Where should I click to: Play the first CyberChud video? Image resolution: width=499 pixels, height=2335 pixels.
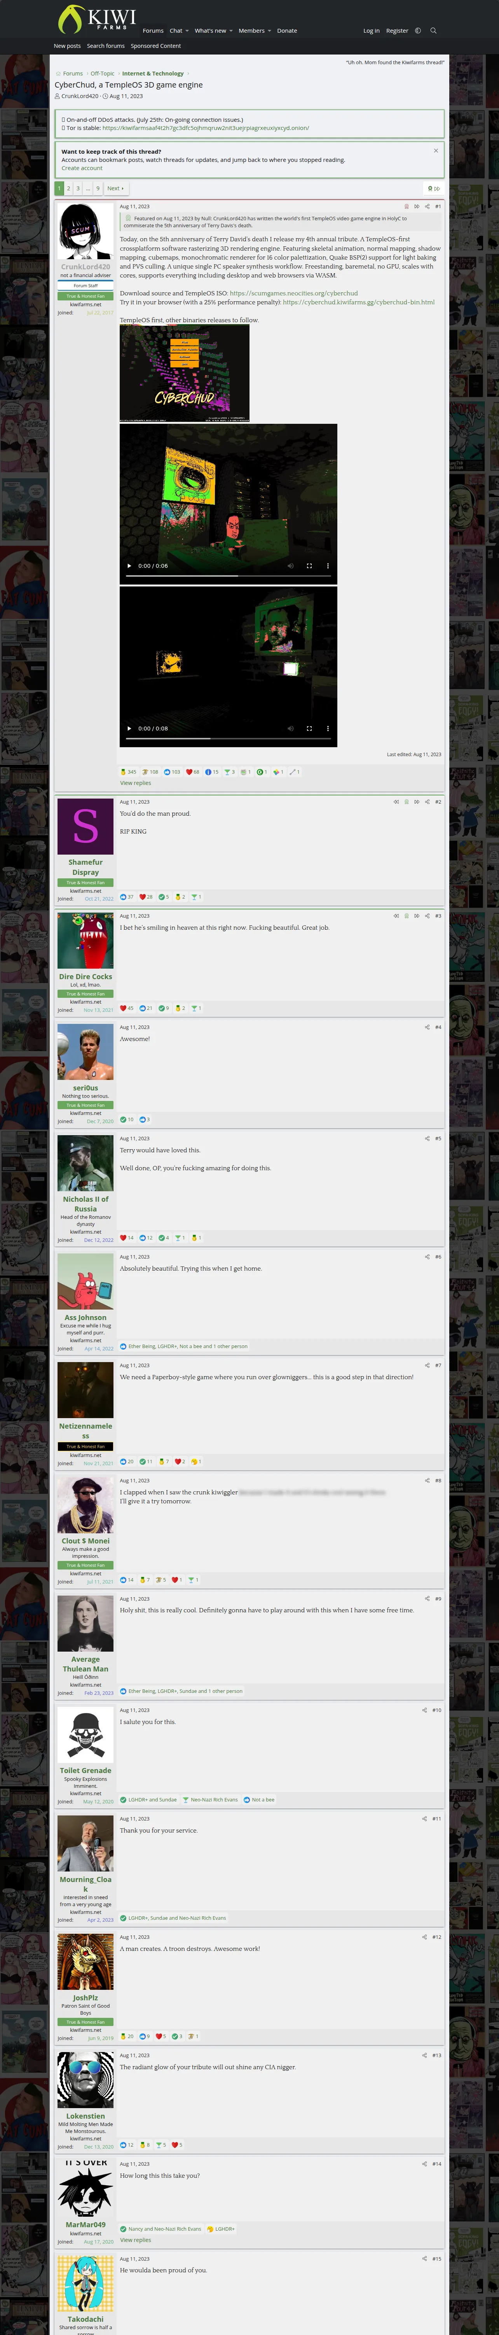(129, 565)
